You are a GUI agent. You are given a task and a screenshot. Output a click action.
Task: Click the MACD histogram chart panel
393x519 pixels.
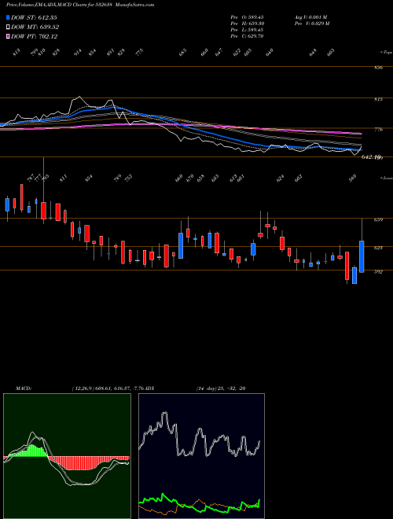pyautogui.click(x=67, y=456)
